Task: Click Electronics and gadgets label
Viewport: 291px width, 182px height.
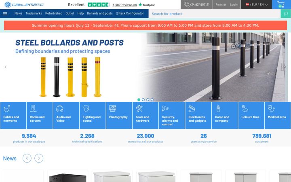Action: 197,119
